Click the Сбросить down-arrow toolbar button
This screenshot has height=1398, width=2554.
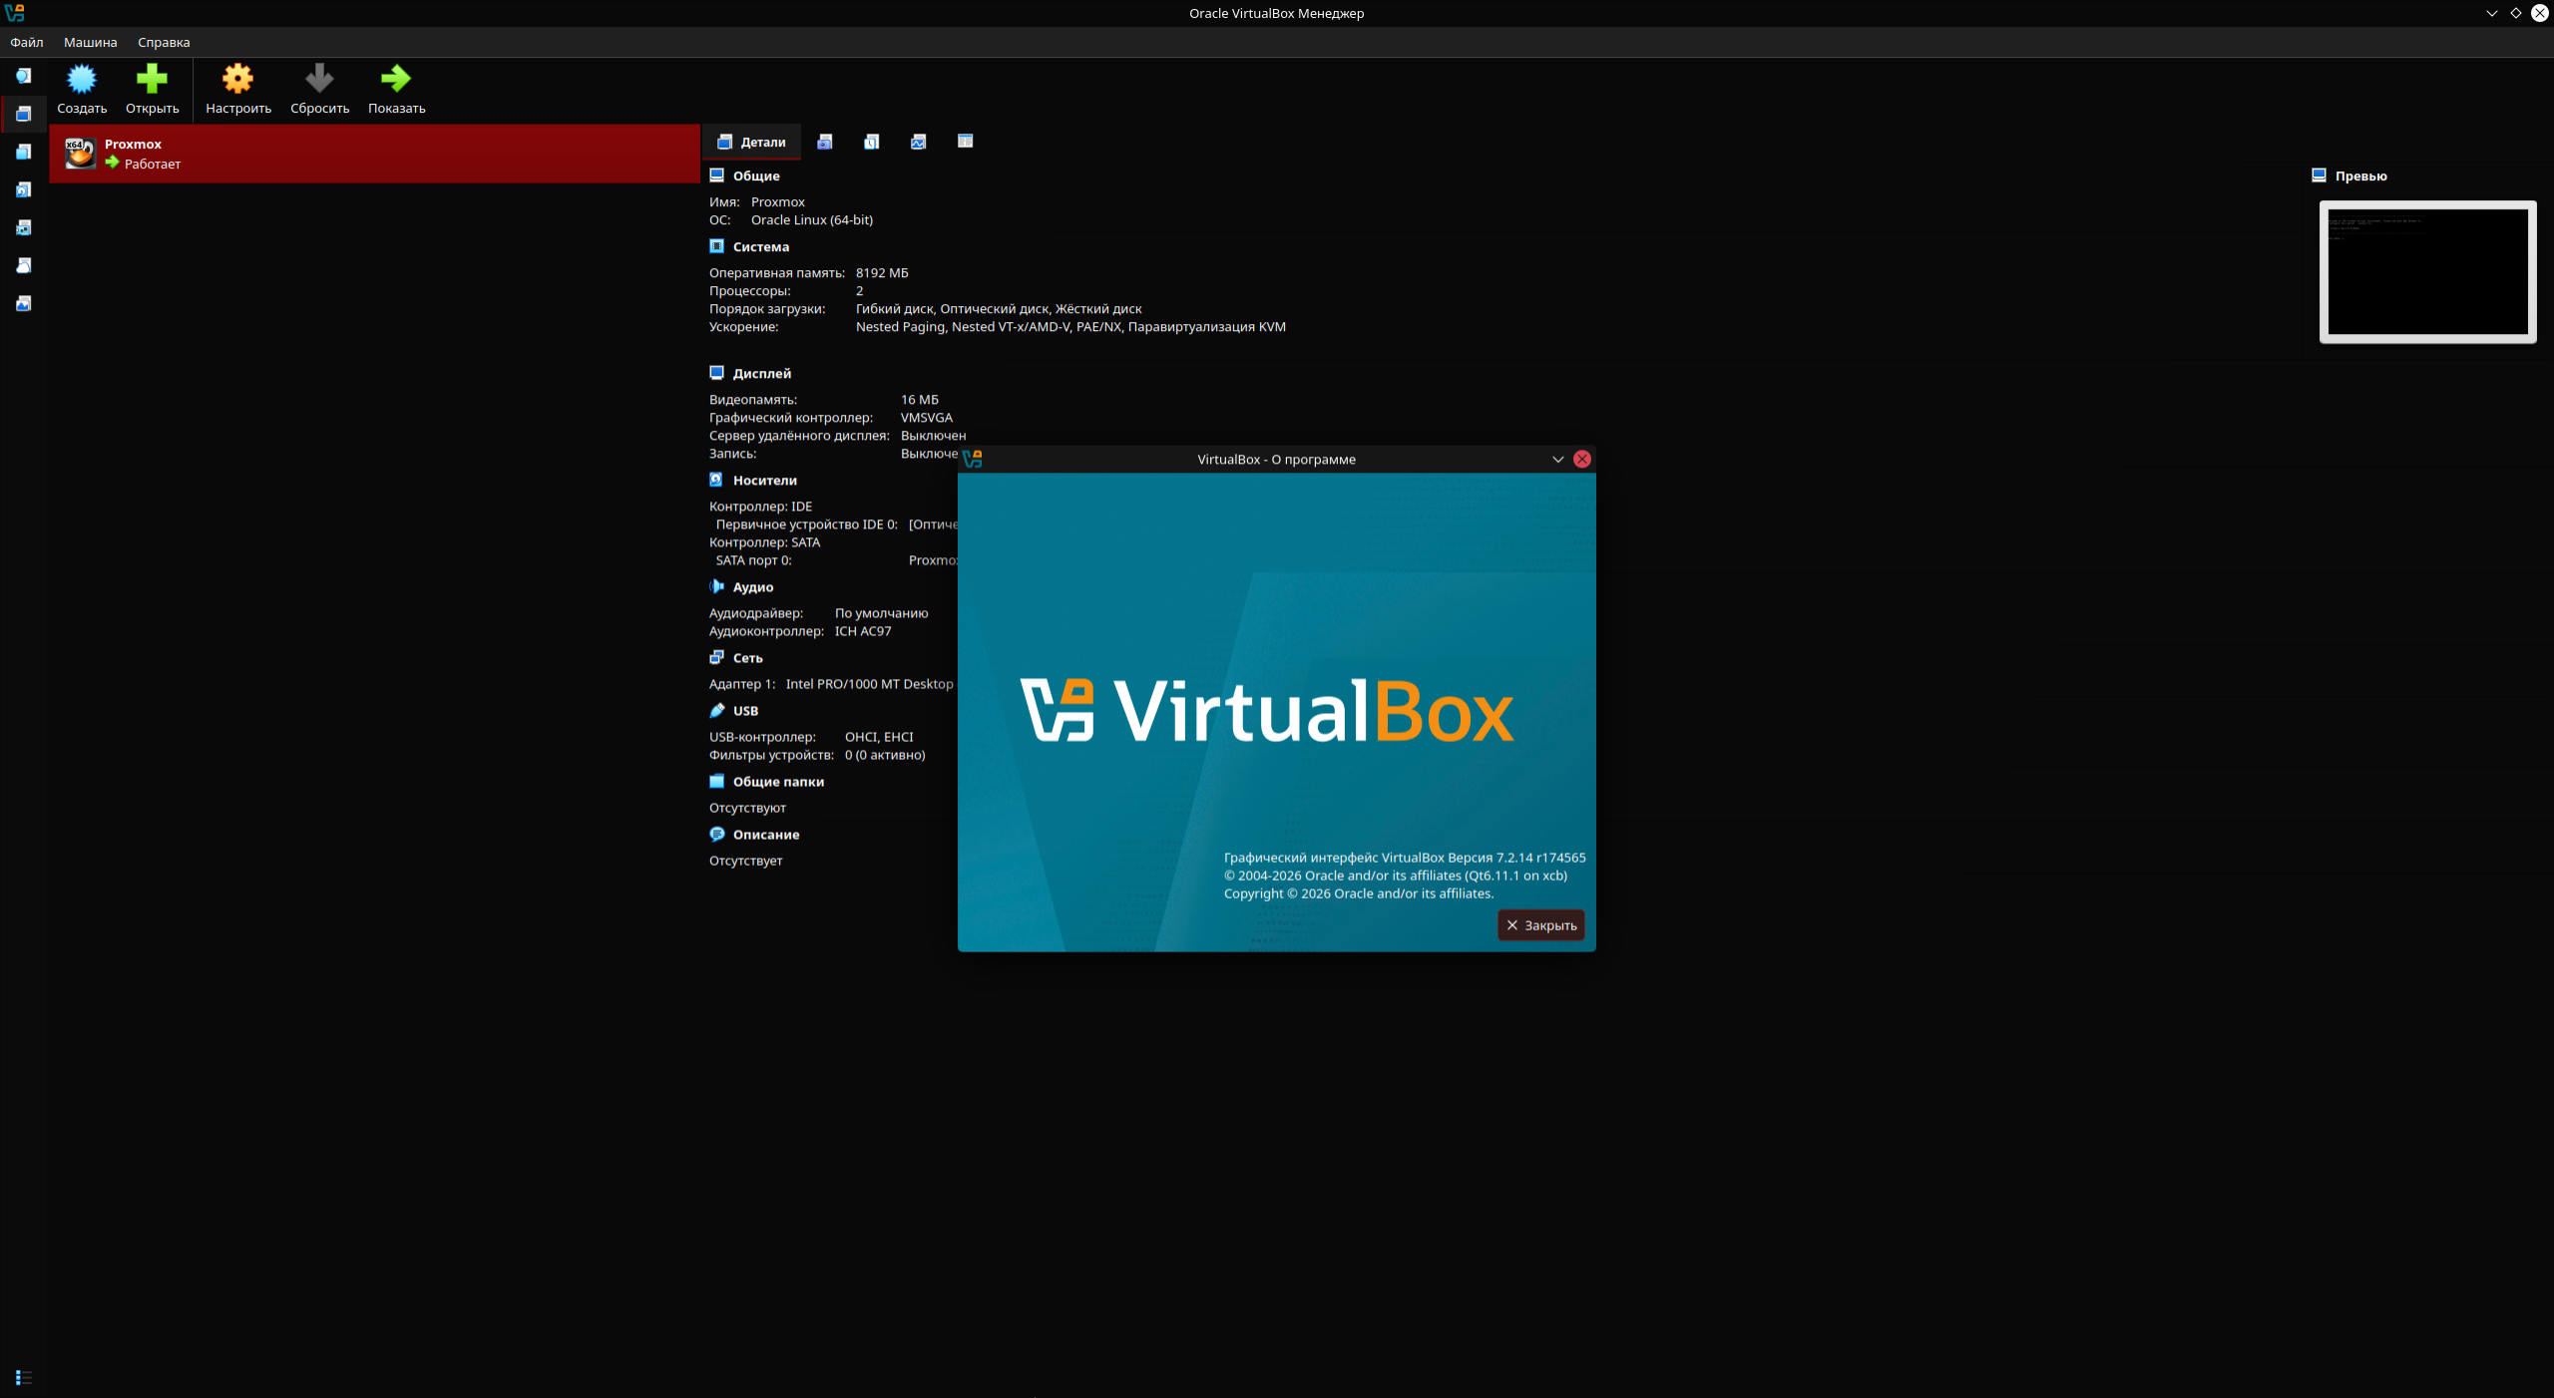(319, 90)
